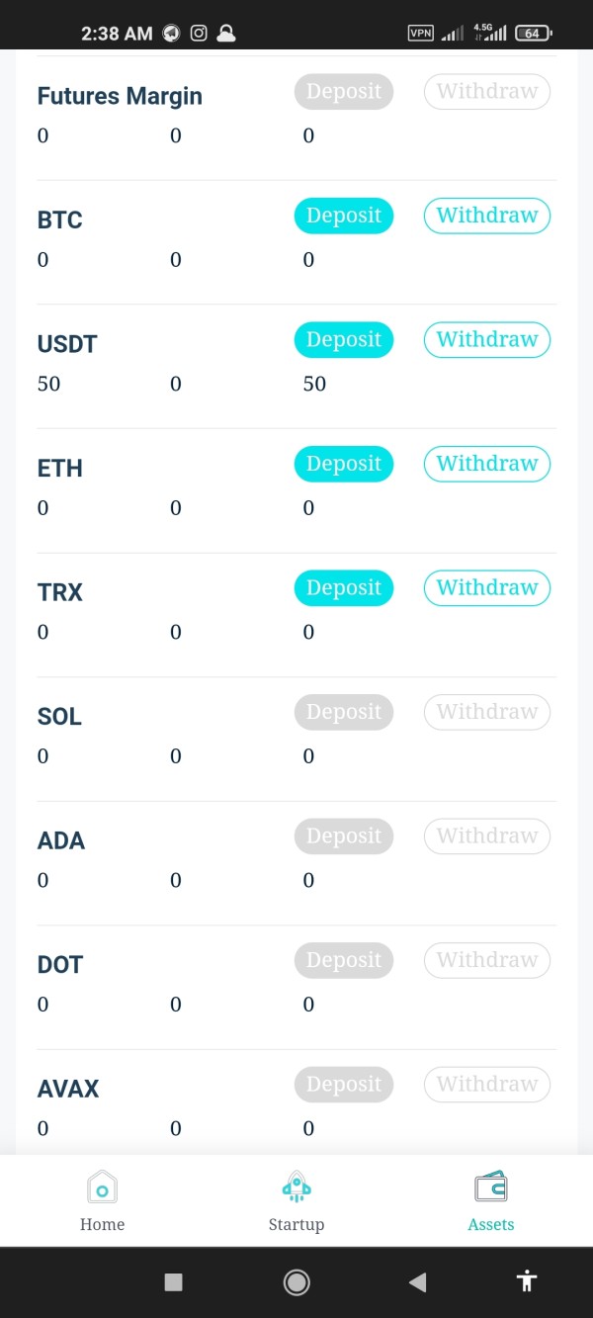
Task: Open Telegram notification icon in status bar
Action: [171, 33]
